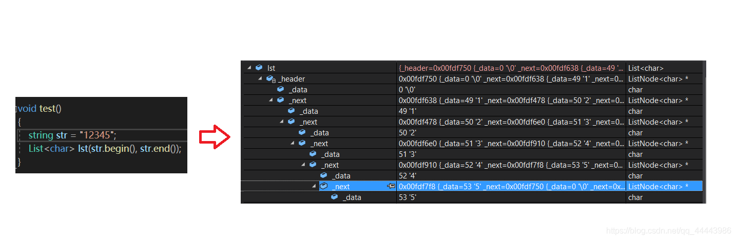Click the highlighted value starting 0x00fdf7f8 {_data=53

(x=511, y=187)
